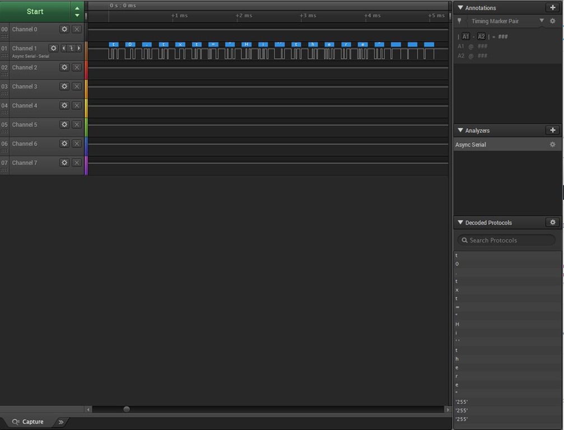Open Async Serial analyzer settings gear

click(x=553, y=144)
